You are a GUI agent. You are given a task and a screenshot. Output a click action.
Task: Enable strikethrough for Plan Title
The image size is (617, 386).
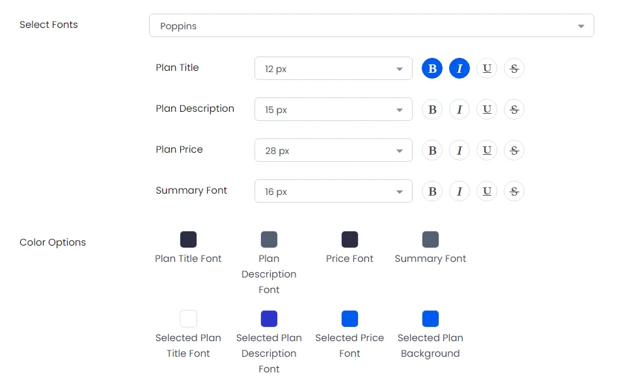pyautogui.click(x=514, y=68)
